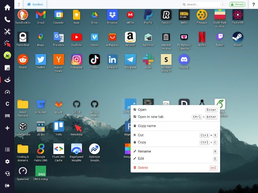The height and width of the screenshot is (193, 258).
Task: Open the Vimeo icon
Action: tap(94, 37)
